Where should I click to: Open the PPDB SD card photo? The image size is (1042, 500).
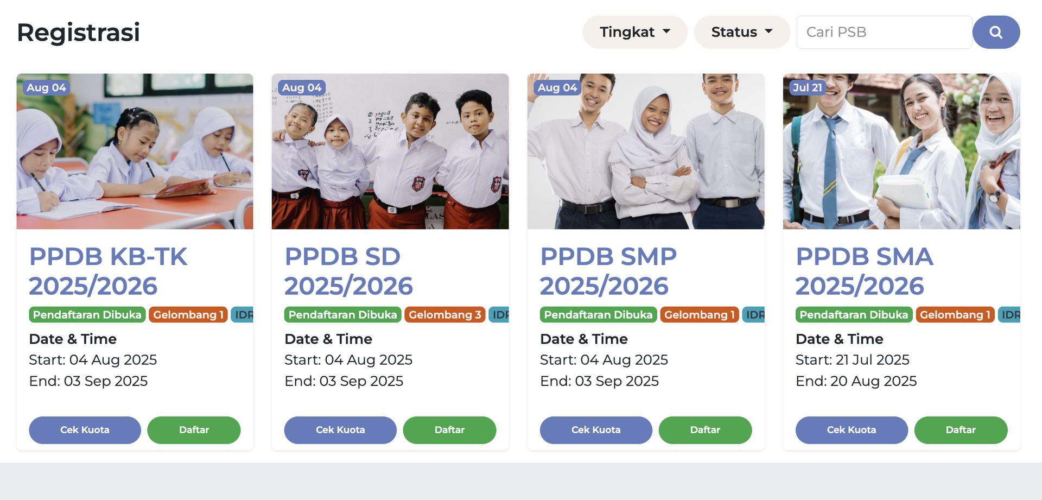[x=390, y=151]
